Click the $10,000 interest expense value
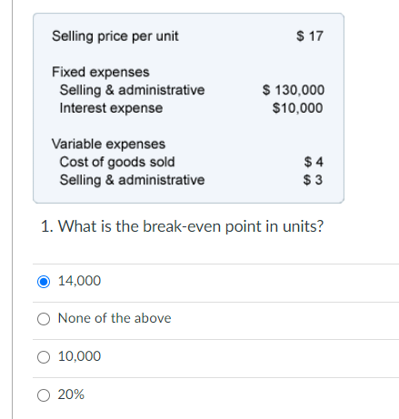 pyautogui.click(x=298, y=108)
